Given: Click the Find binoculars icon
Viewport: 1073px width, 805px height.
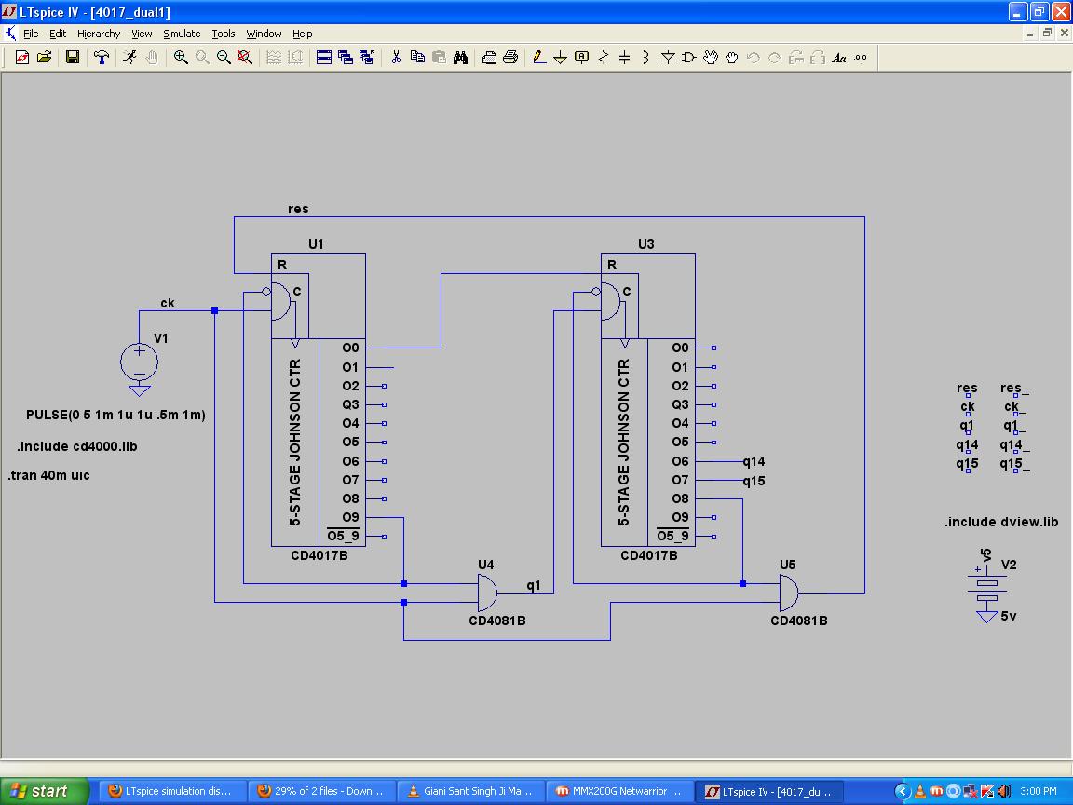Looking at the screenshot, I should coord(460,58).
